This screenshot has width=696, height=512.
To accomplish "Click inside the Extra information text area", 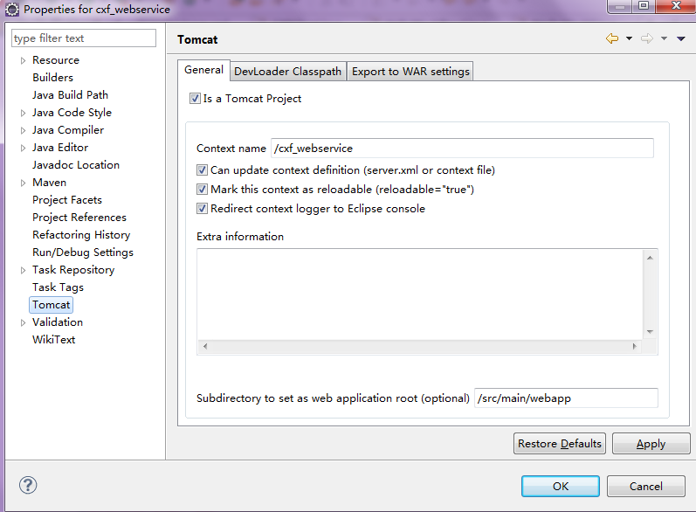I will (420, 294).
